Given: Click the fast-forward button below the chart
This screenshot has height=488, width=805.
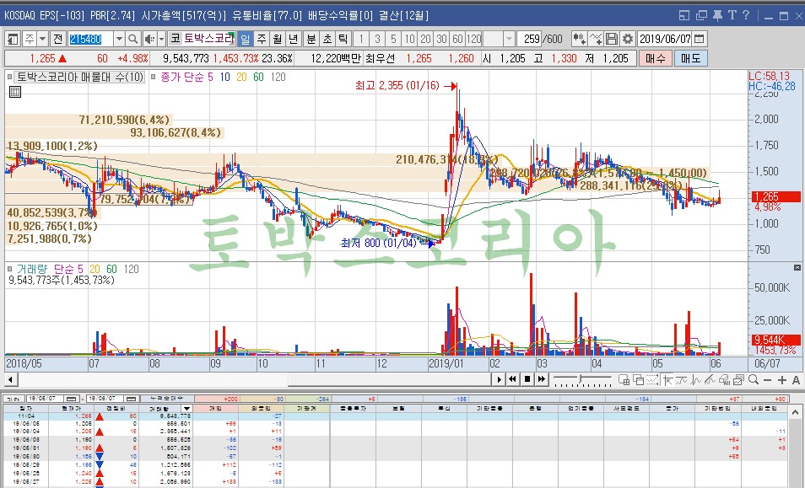Looking at the screenshot, I should coord(541,379).
